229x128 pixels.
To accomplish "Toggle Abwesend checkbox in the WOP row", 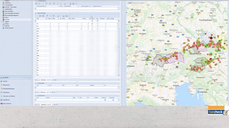I will (x=92, y=29).
